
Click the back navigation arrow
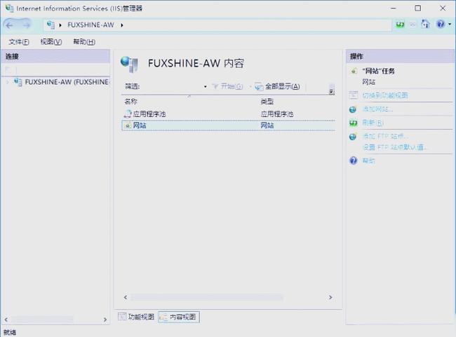pos(10,25)
